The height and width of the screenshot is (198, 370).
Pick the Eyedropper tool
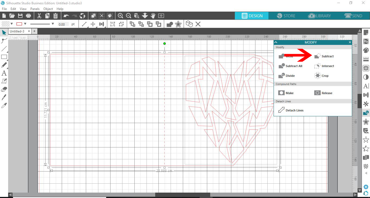(4, 105)
